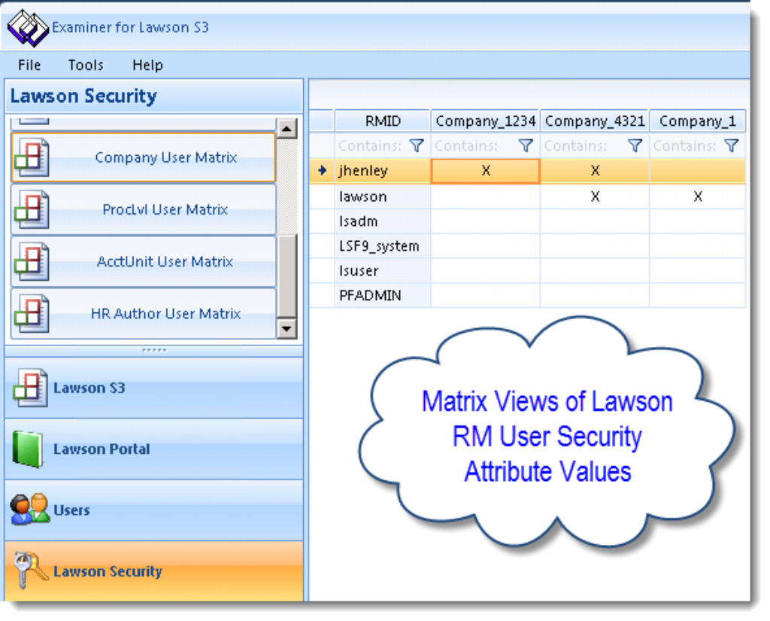Screen dimensions: 770x621
Task: Open HR Author User Matrix report
Action: [x=144, y=314]
